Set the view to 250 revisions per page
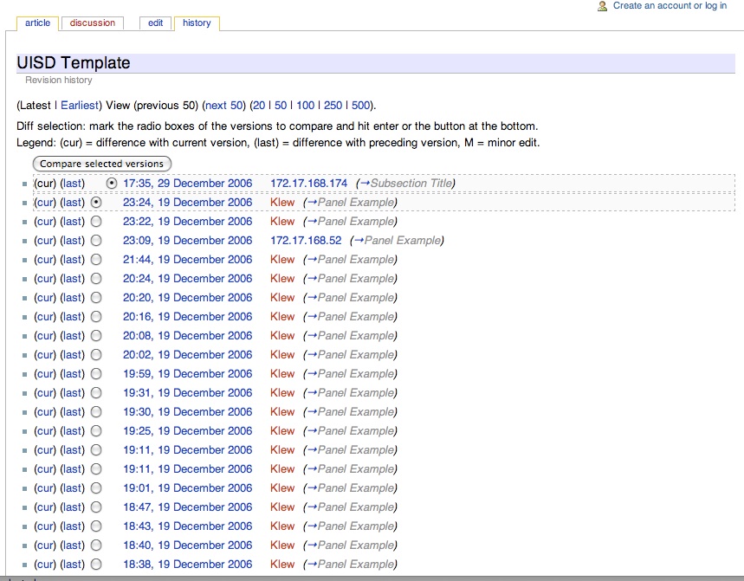The height and width of the screenshot is (581, 744). click(x=333, y=106)
